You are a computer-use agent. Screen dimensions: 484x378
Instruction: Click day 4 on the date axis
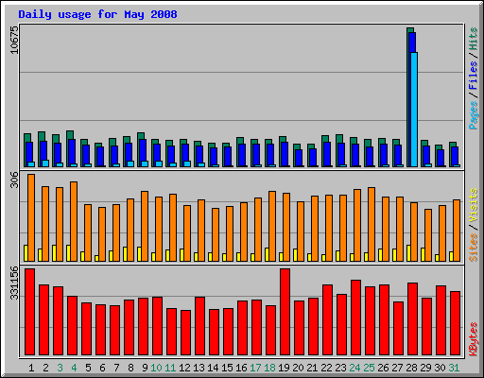74,368
